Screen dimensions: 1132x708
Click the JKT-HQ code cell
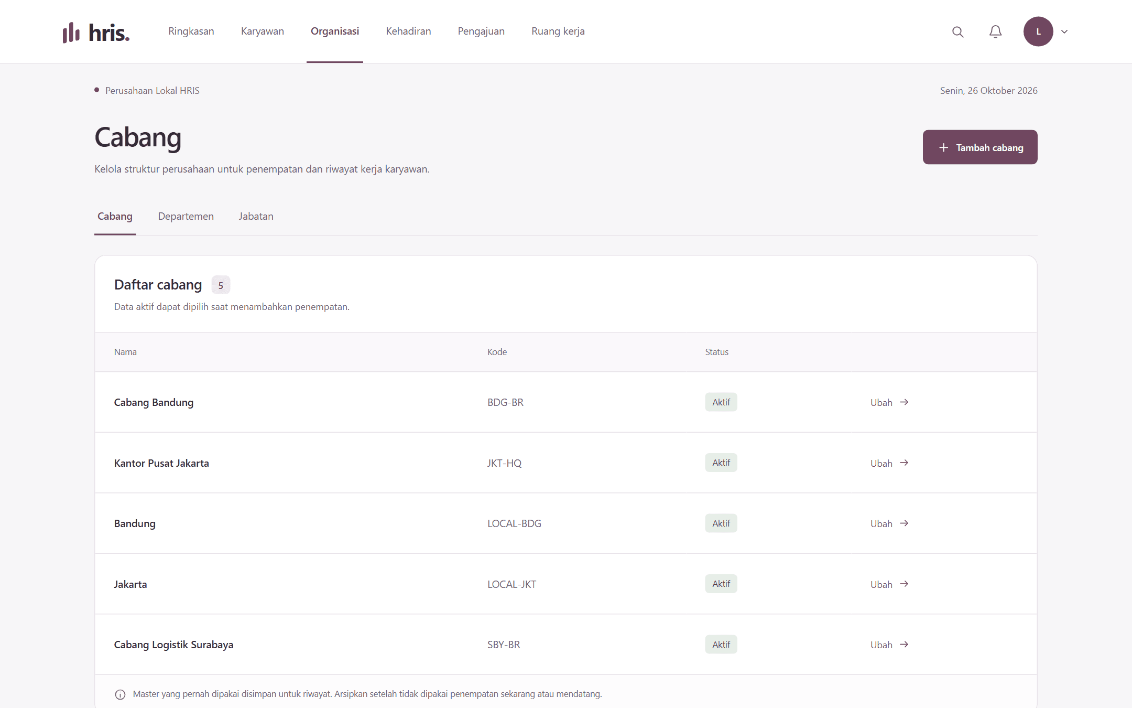504,463
